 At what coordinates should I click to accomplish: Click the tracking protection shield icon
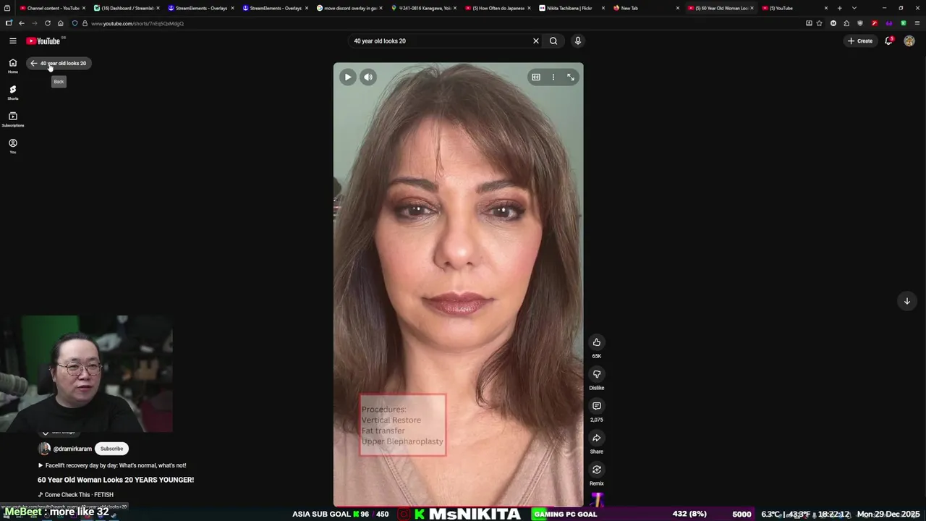75,23
